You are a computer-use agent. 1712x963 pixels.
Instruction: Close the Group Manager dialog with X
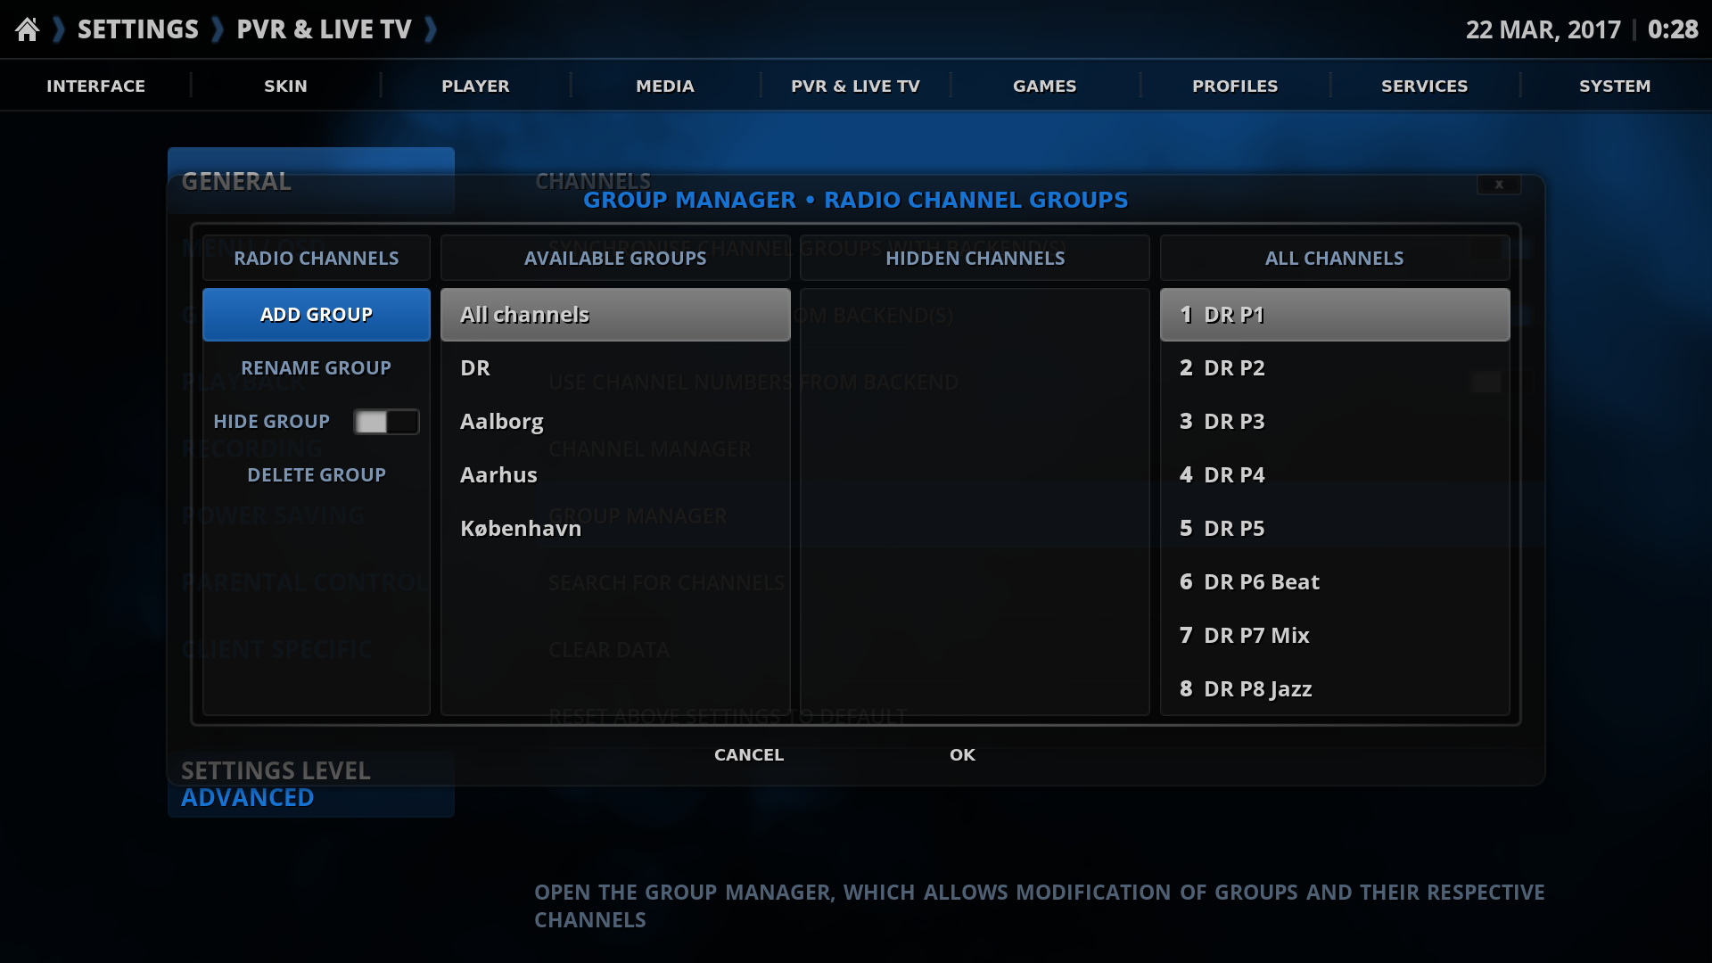(x=1499, y=184)
